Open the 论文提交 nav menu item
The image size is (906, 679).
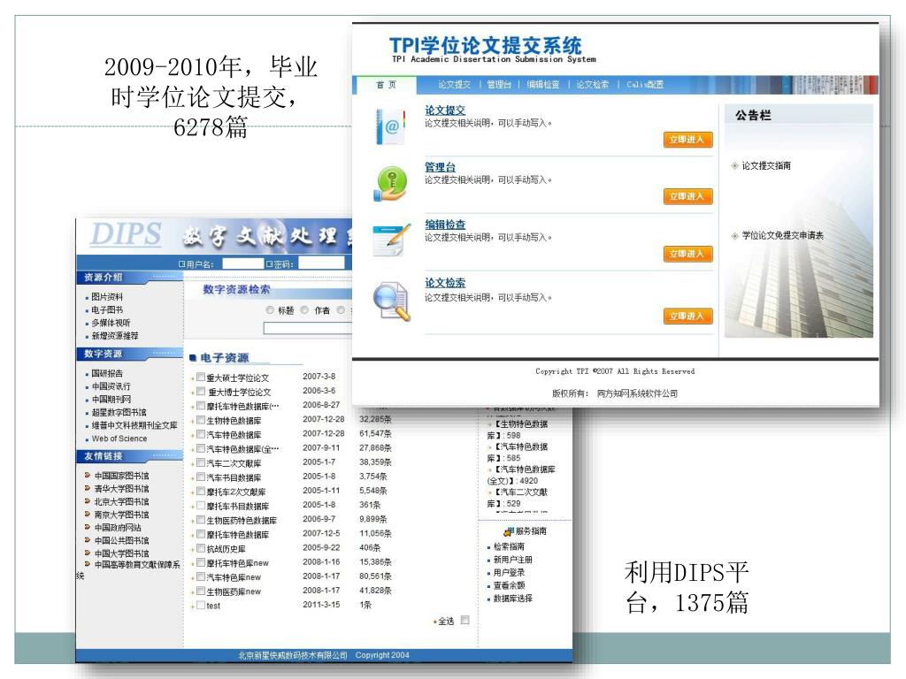454,84
